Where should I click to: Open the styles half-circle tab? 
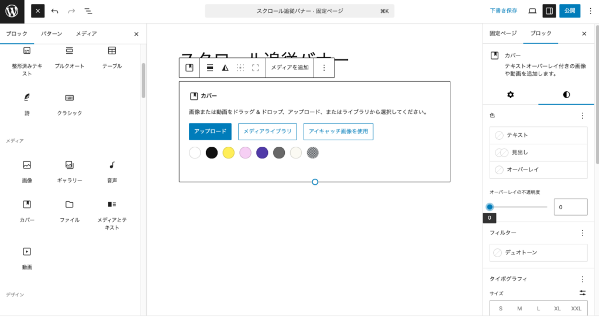click(566, 95)
